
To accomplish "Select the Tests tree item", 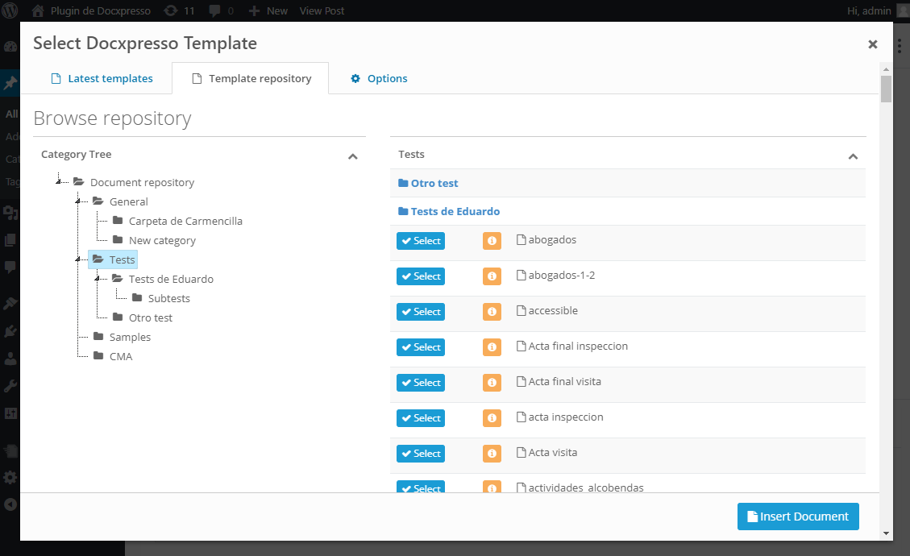I will (113, 259).
